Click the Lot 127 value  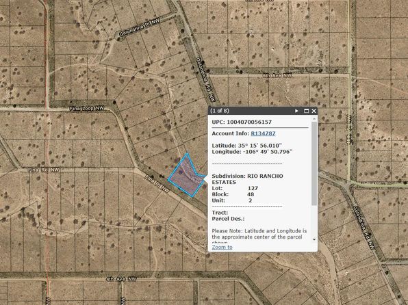point(253,188)
